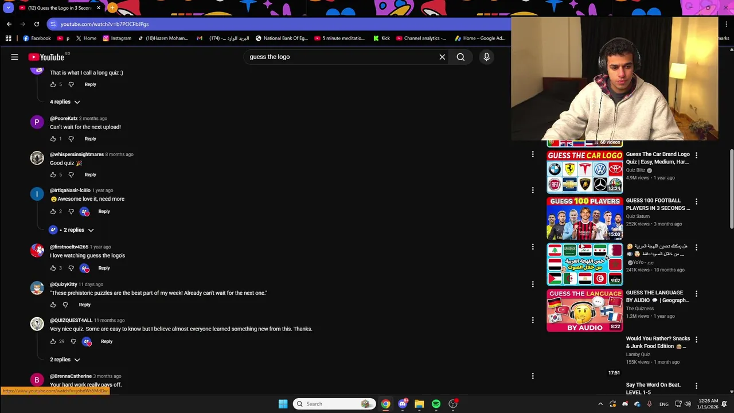Open volume control in system tray
This screenshot has width=734, height=413.
688,404
